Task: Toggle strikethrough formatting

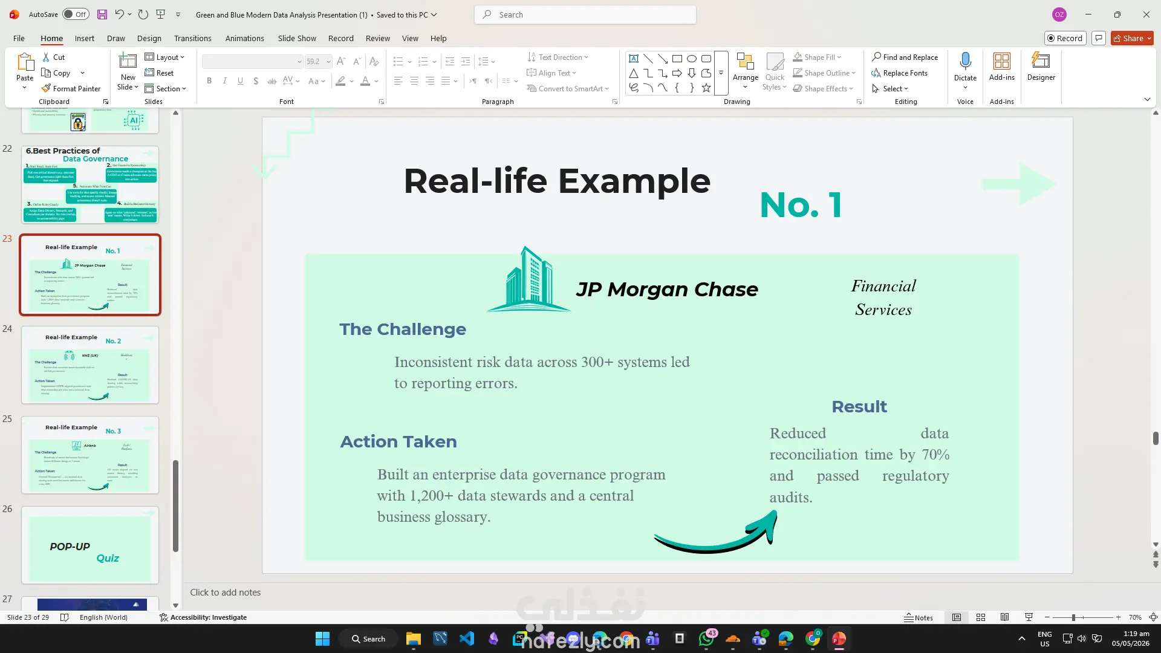Action: [272, 80]
